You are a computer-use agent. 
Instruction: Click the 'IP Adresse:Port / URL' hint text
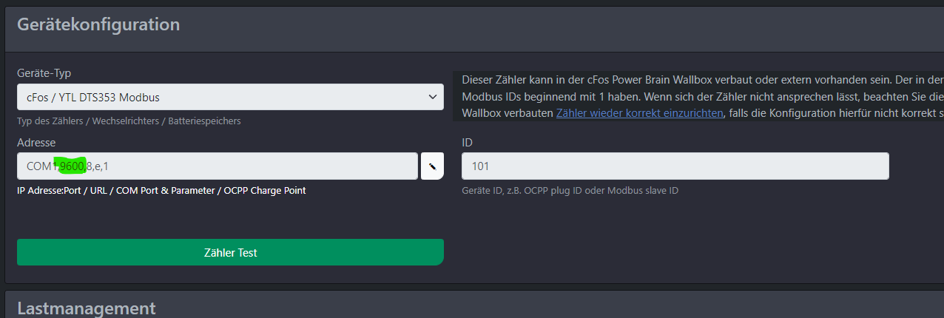[x=161, y=190]
